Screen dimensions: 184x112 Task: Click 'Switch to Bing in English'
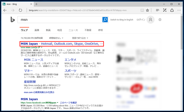(122, 20)
